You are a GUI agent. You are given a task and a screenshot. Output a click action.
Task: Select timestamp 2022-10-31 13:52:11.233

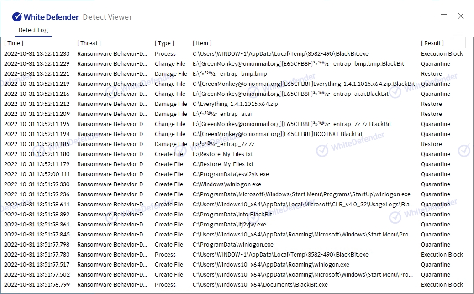pyautogui.click(x=37, y=54)
